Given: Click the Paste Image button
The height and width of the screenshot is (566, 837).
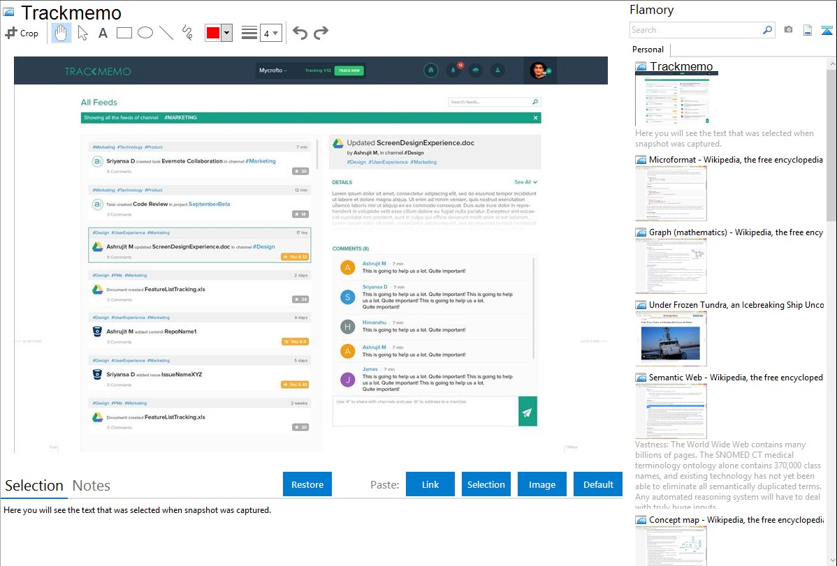Looking at the screenshot, I should [541, 484].
